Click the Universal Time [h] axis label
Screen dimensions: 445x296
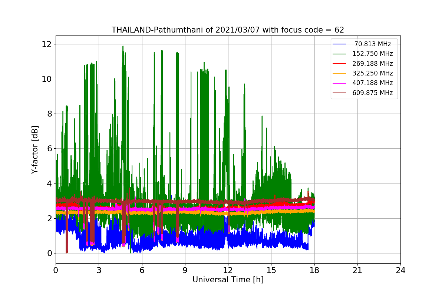(228, 280)
